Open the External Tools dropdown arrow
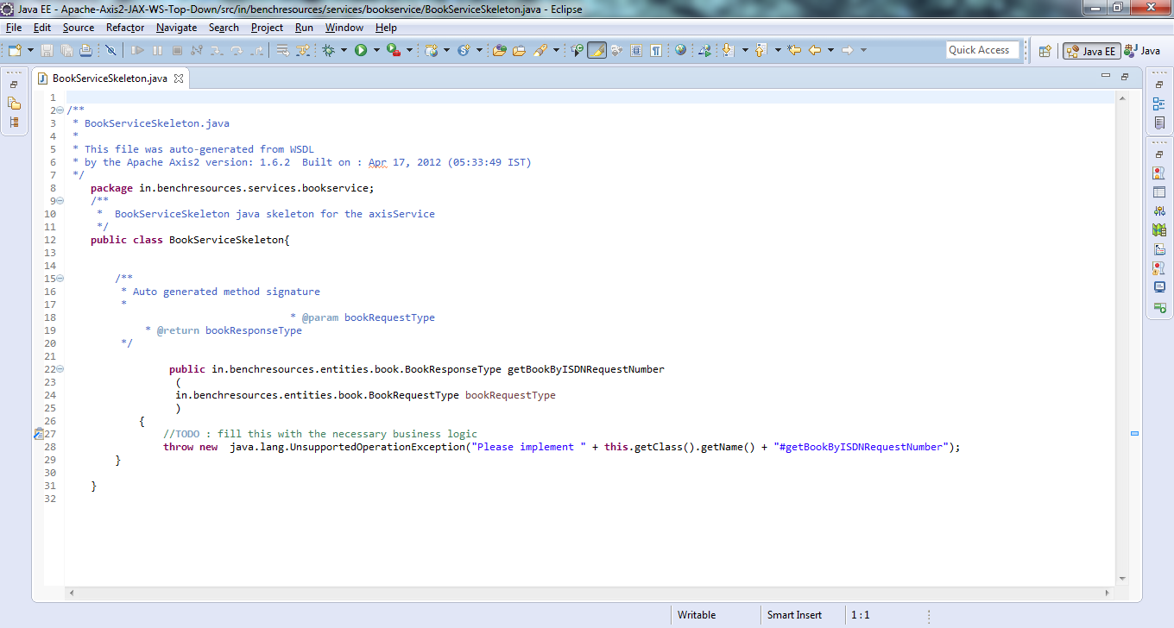This screenshot has height=628, width=1174. [409, 50]
